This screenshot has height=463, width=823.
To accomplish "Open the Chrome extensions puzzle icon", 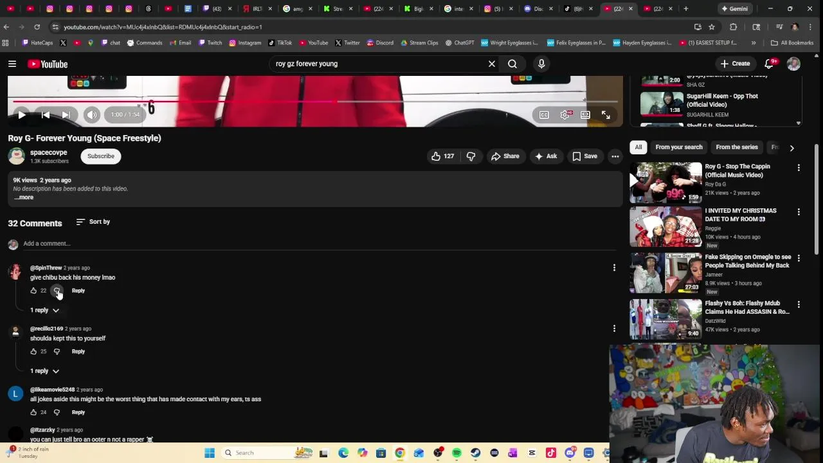I will [x=734, y=27].
